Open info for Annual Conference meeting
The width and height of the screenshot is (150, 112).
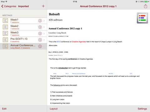point(40,46)
